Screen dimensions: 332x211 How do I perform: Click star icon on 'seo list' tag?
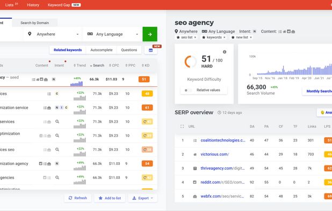coord(178,37)
